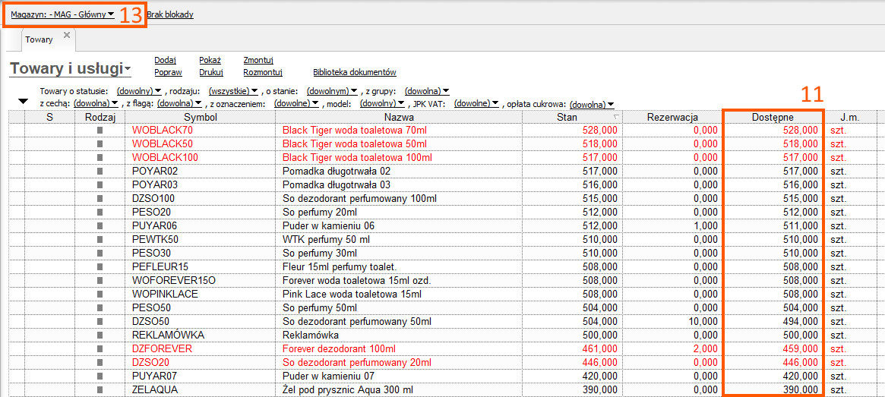This screenshot has width=885, height=397.
Task: Open Biblioteka dokumentów
Action: 354,73
